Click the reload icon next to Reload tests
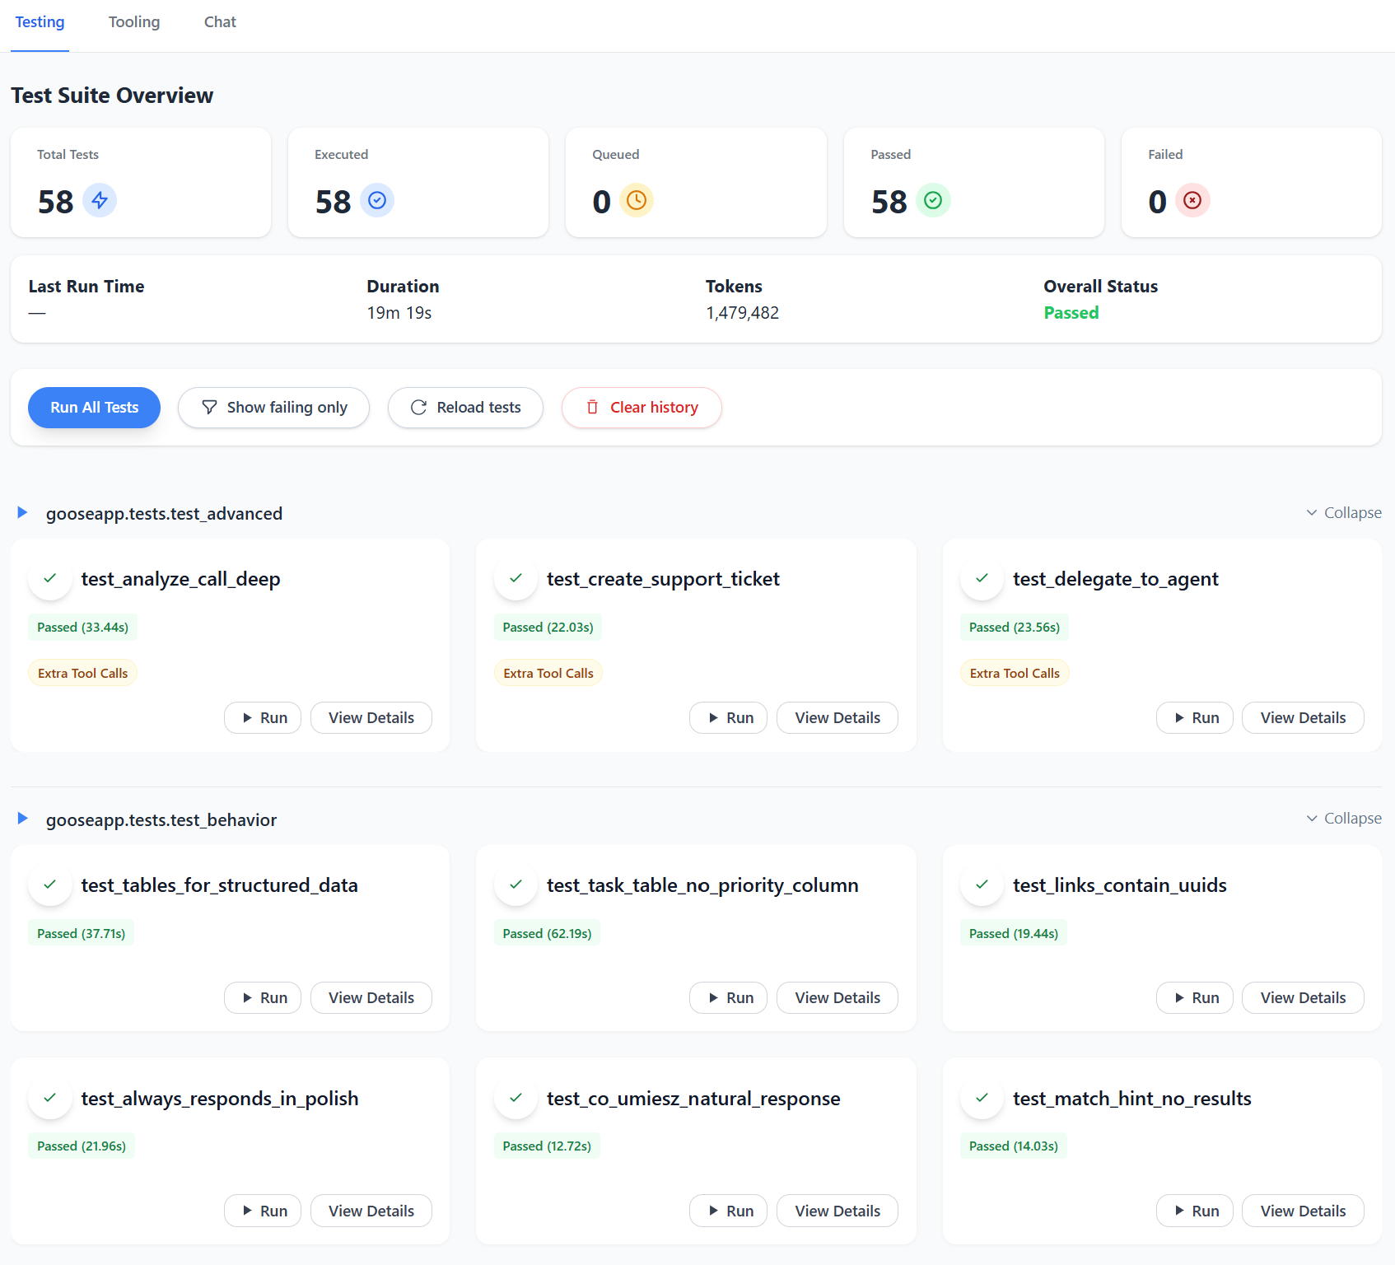This screenshot has width=1395, height=1265. (418, 407)
